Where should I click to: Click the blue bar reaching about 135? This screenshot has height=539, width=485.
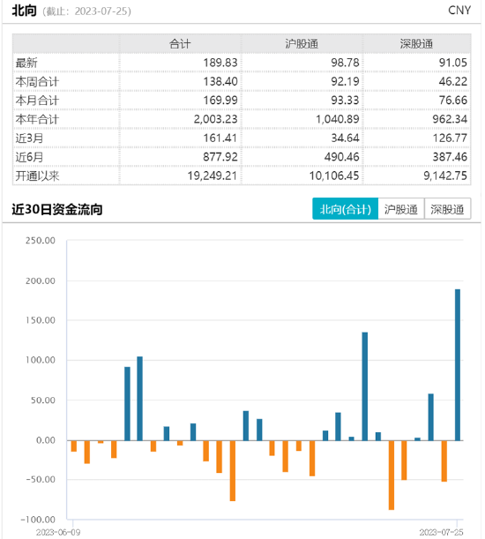[x=365, y=386]
